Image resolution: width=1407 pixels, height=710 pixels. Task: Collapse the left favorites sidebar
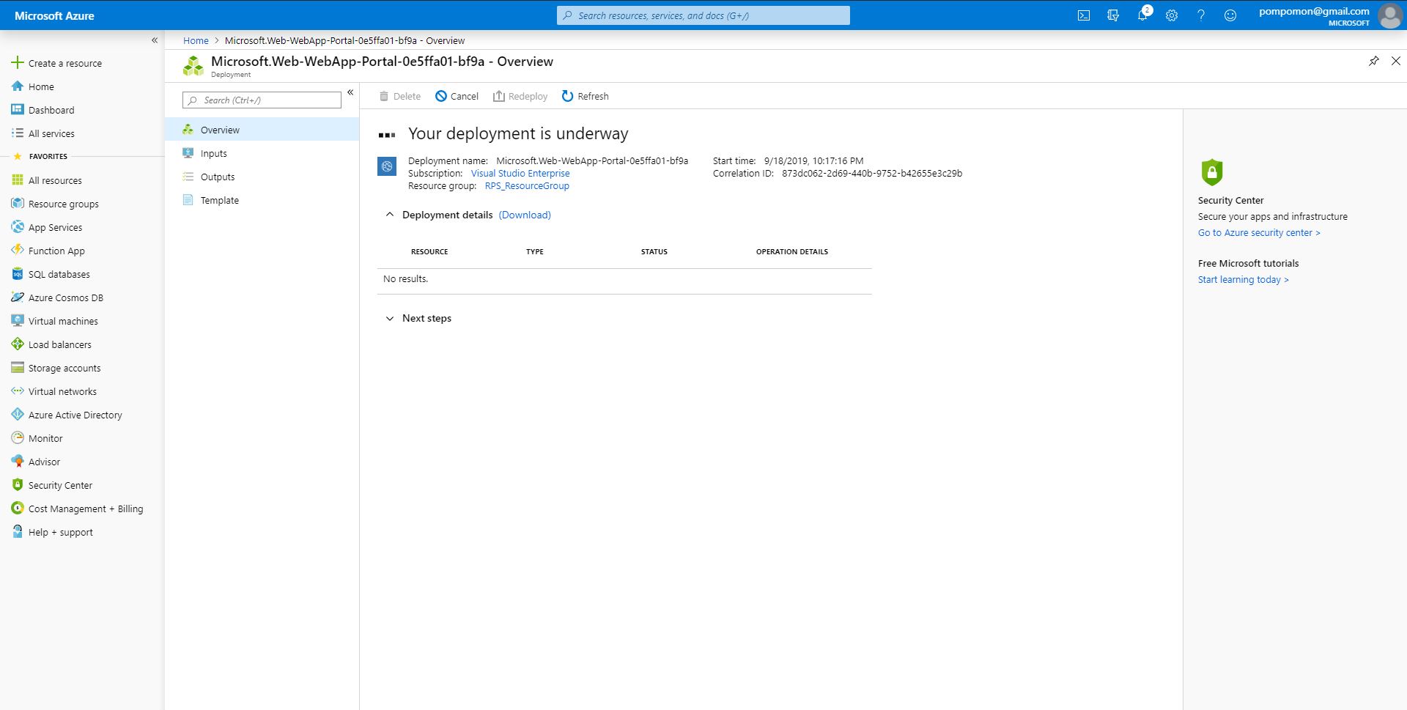tap(155, 40)
